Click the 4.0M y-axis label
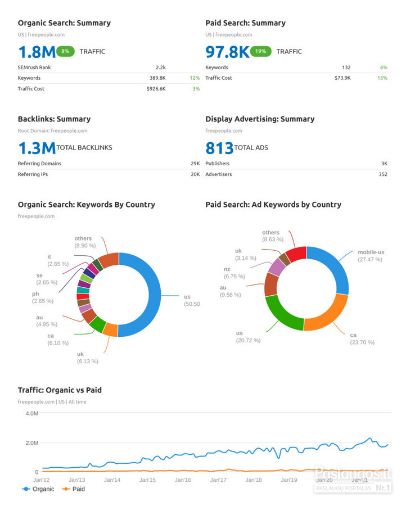The image size is (406, 506). (x=32, y=414)
